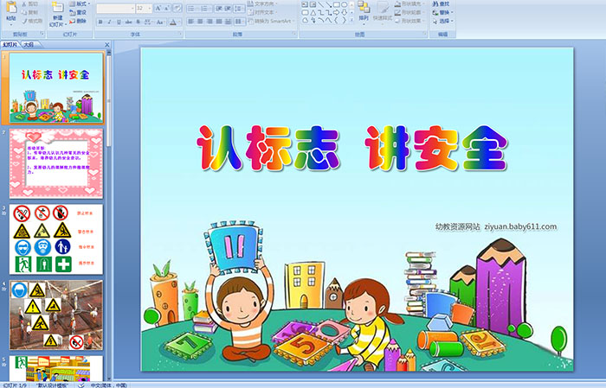Pick the Down Arrow shape in gallery
Viewport: 606px width, 388px height.
tap(344, 12)
